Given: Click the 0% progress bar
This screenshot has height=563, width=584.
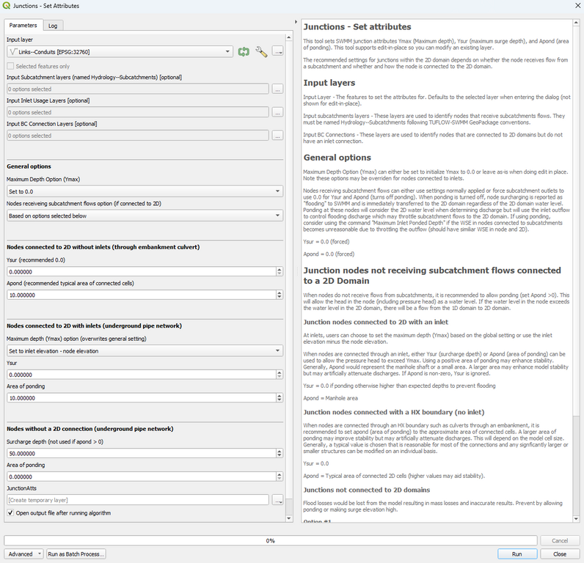Looking at the screenshot, I should tap(270, 540).
